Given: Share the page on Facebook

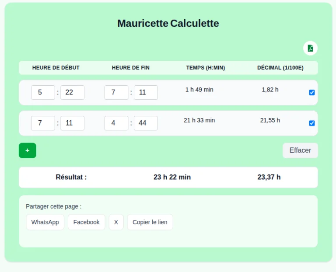Looking at the screenshot, I should 86,222.
